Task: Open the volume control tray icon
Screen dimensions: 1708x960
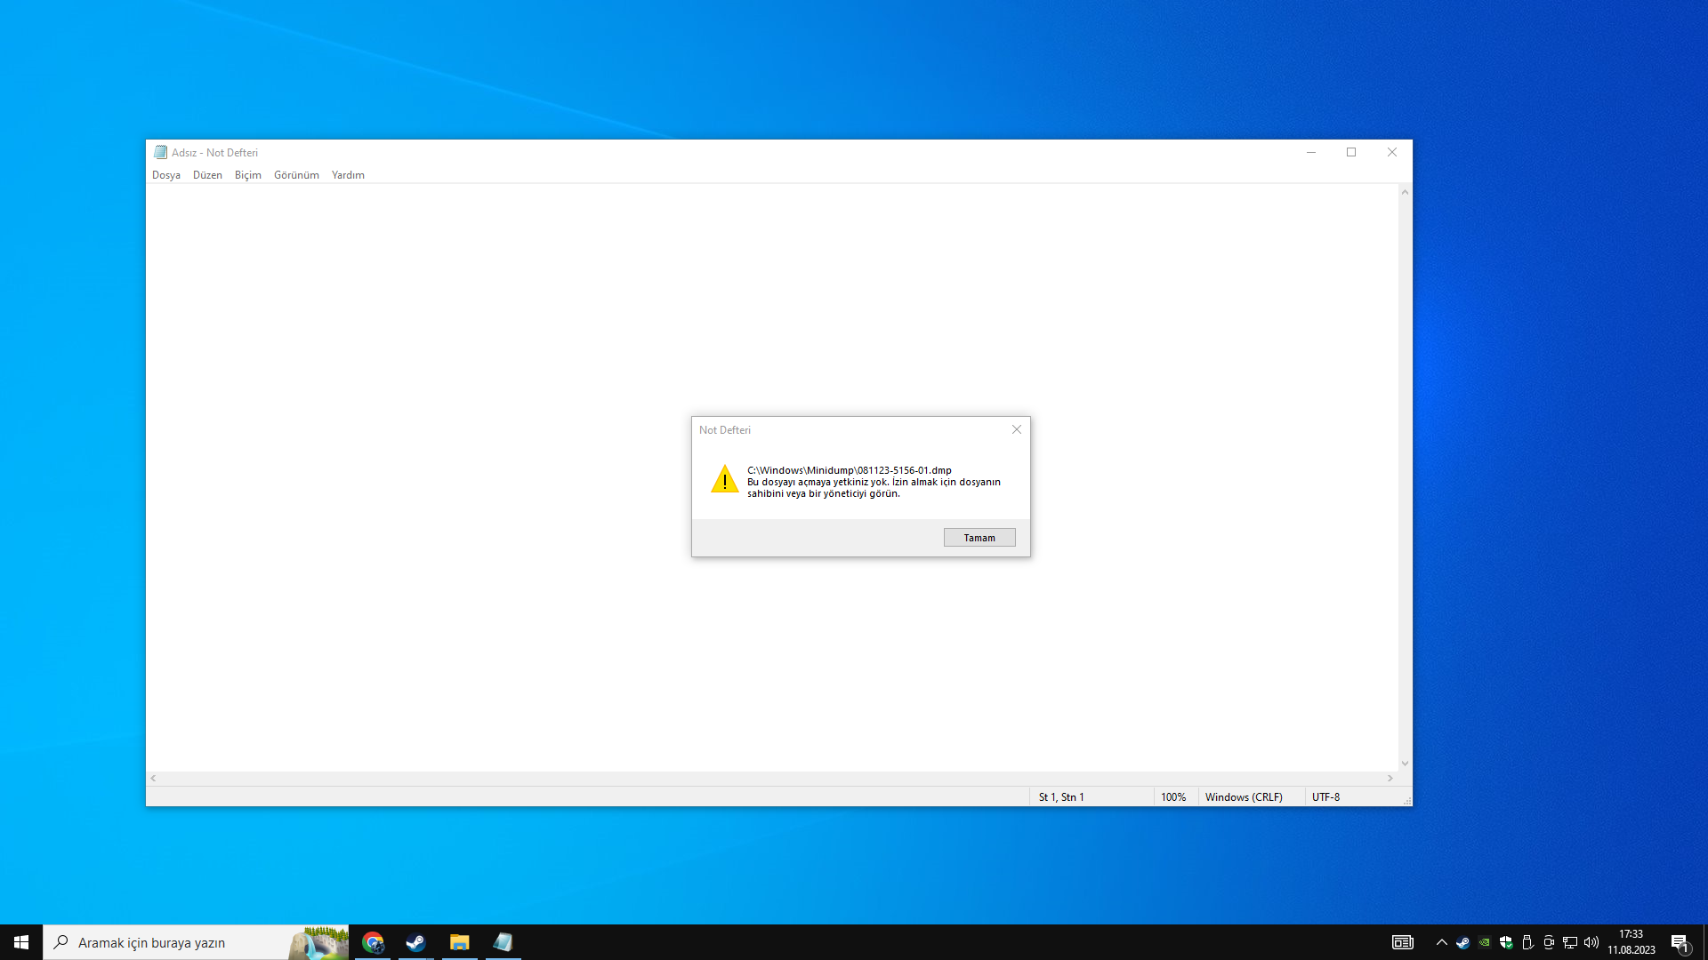Action: (x=1591, y=942)
